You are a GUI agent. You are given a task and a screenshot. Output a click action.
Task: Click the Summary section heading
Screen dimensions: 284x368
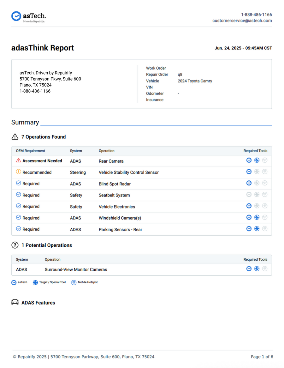click(25, 122)
